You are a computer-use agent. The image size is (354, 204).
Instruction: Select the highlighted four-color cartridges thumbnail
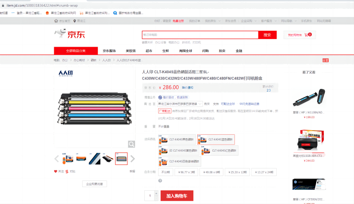coord(121,159)
